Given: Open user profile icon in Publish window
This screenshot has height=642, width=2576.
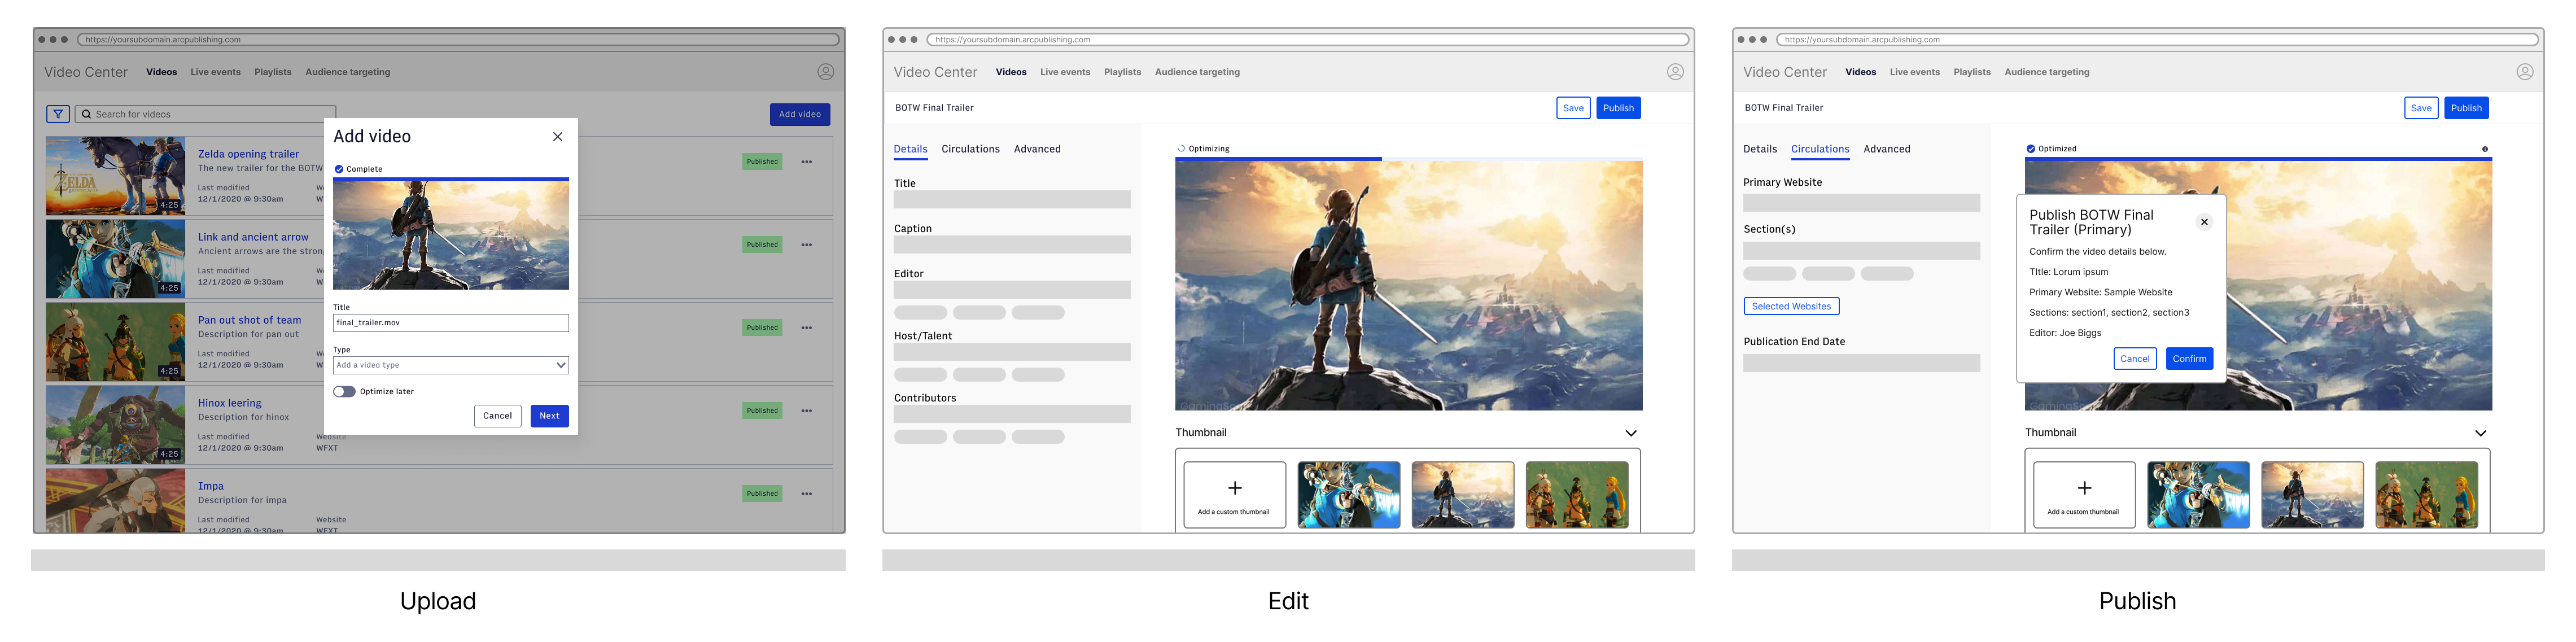Looking at the screenshot, I should click(2525, 72).
